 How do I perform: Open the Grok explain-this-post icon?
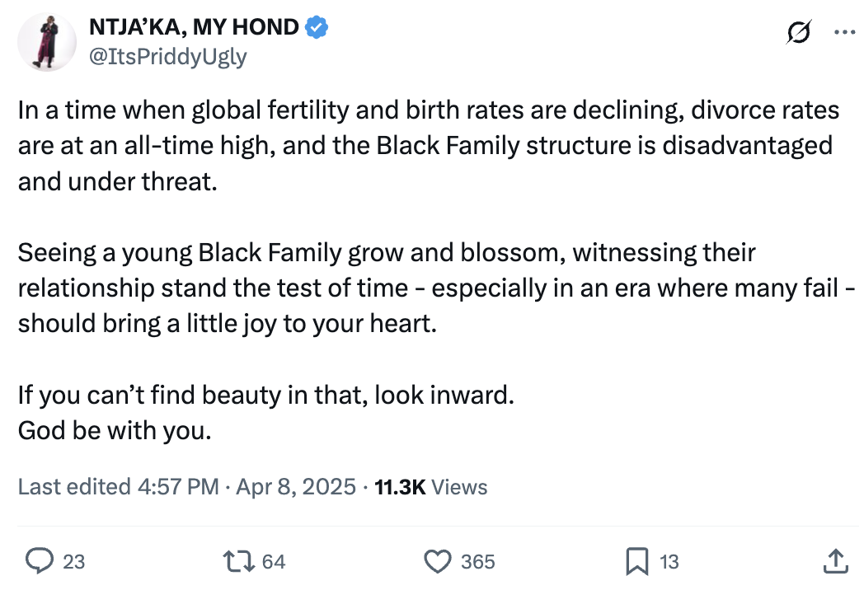(x=798, y=32)
